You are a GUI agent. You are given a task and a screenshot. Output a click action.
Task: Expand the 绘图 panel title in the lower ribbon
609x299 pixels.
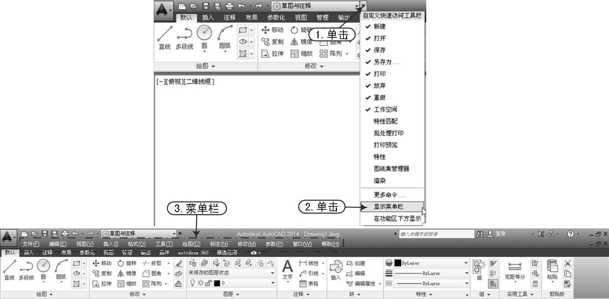pos(45,294)
